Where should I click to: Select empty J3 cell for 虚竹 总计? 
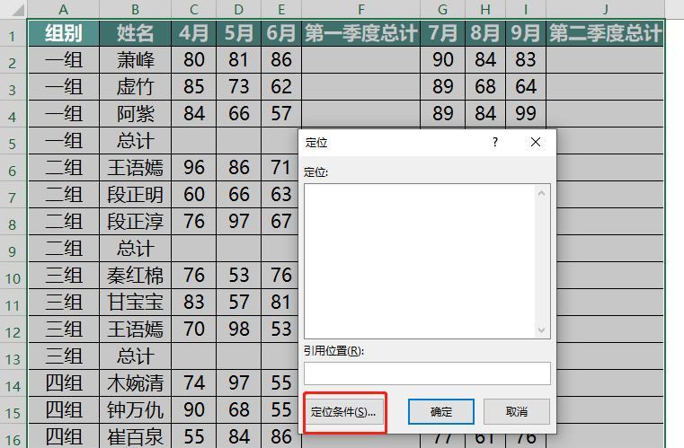[x=605, y=87]
